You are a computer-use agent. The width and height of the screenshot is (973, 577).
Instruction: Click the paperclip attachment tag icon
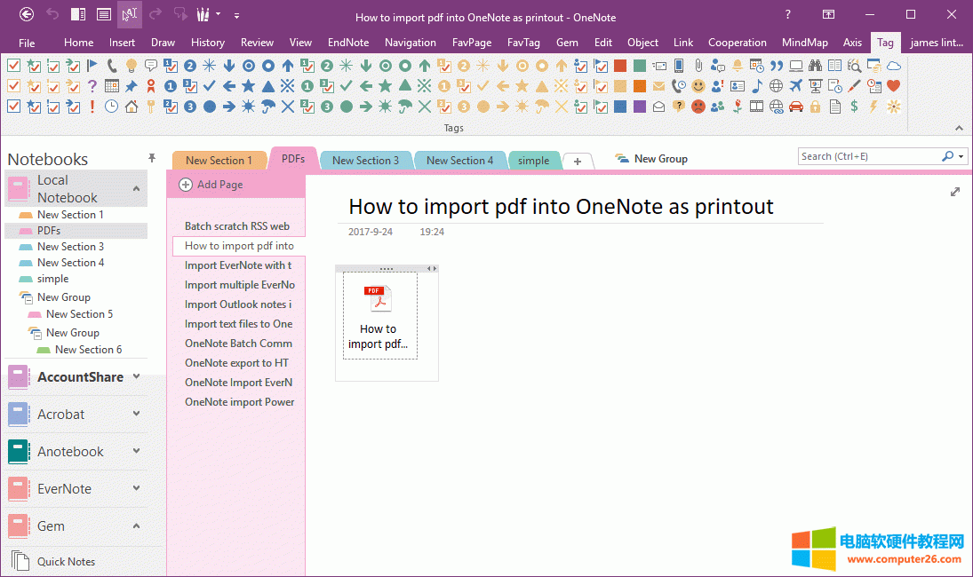699,64
